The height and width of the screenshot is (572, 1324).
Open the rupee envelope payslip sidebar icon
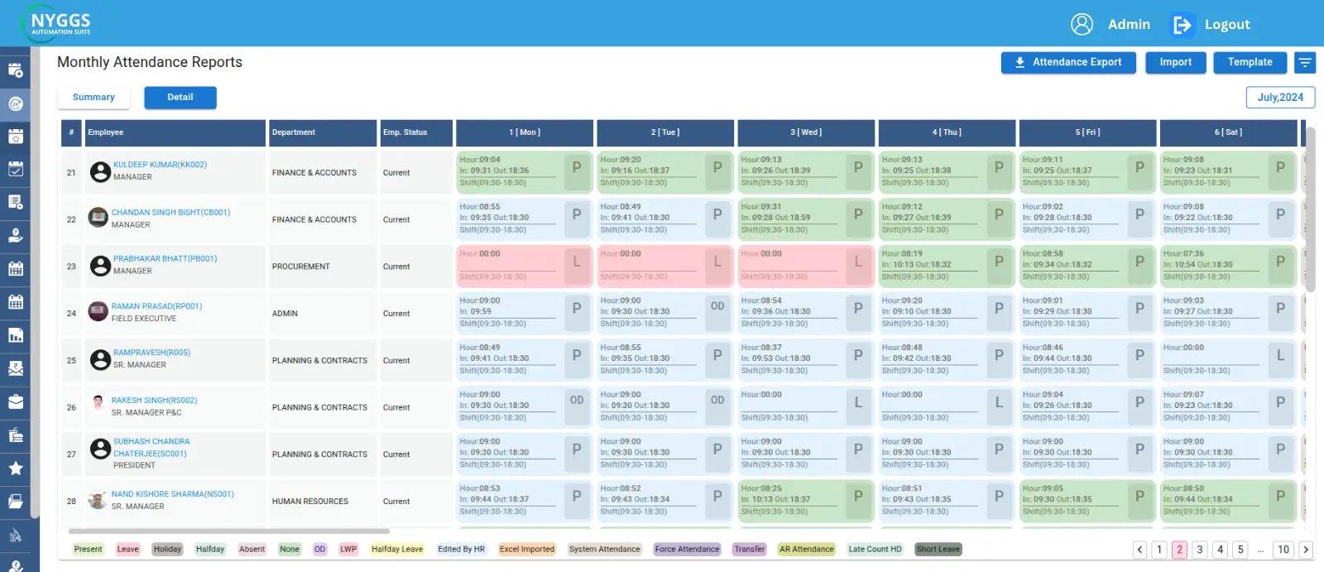tap(15, 368)
